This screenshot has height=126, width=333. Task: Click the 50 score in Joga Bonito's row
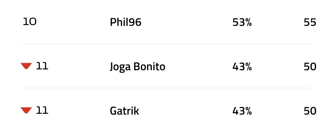(310, 67)
